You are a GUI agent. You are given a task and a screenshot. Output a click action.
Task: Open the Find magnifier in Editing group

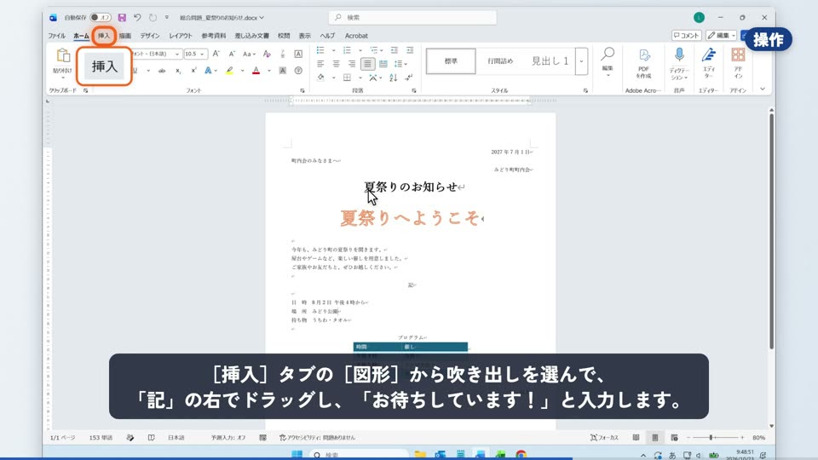(608, 54)
